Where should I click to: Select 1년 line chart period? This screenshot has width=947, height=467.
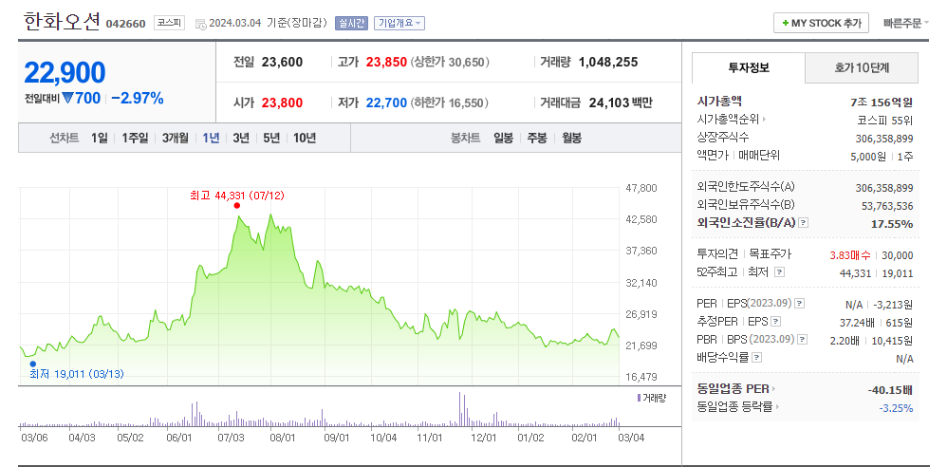[x=211, y=139]
